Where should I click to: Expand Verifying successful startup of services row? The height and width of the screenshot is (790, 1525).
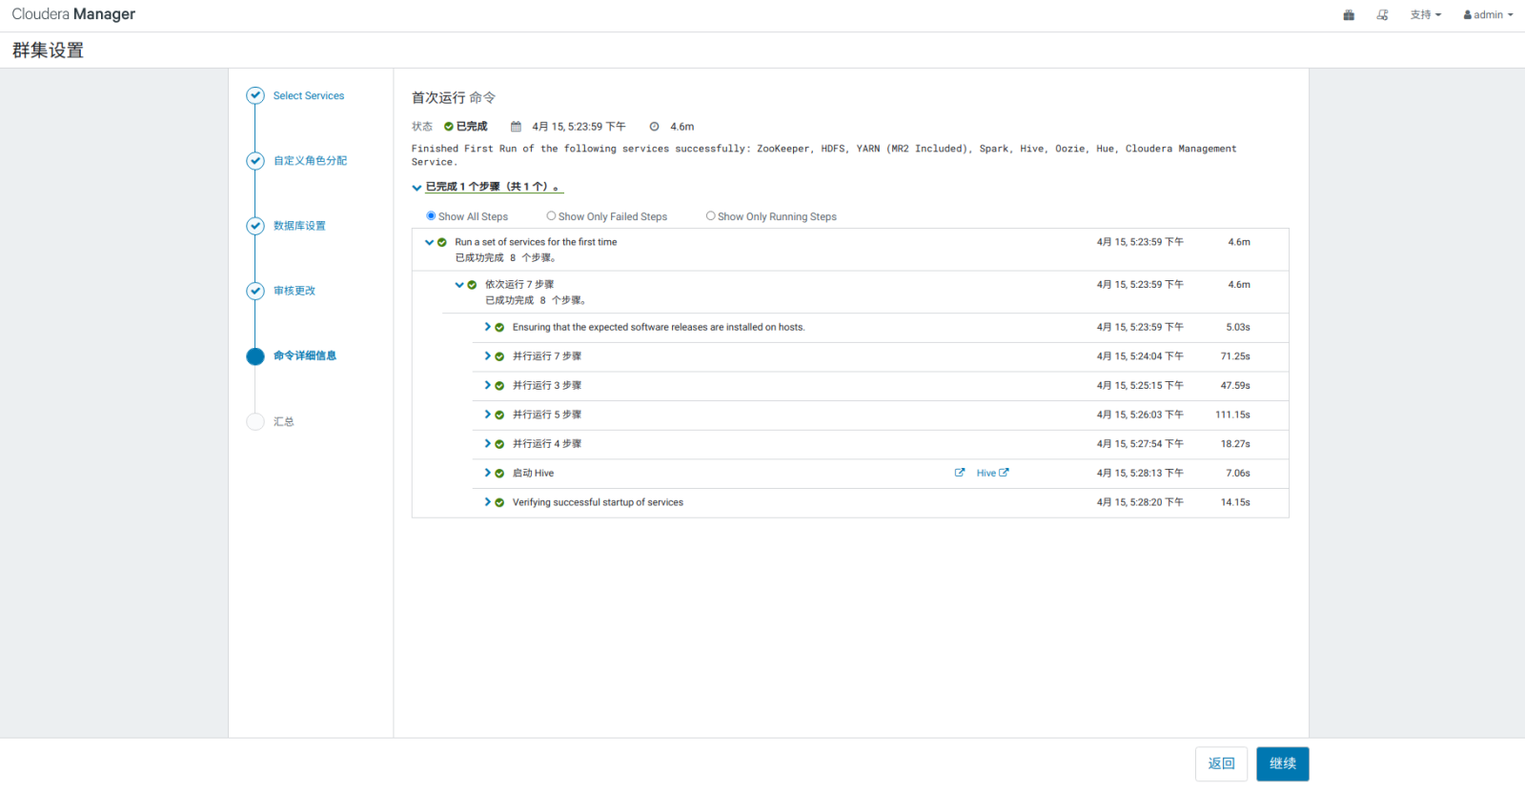[487, 502]
